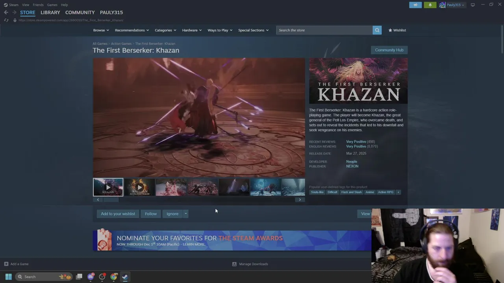Open the View menu
The image size is (504, 283).
pos(26,5)
